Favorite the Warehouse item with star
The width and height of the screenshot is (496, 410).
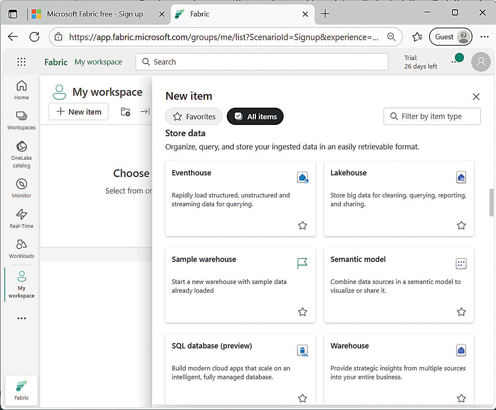[461, 399]
